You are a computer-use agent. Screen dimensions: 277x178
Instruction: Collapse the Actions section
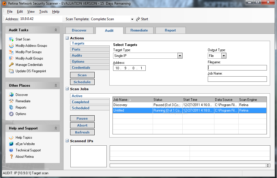[x=67, y=38]
